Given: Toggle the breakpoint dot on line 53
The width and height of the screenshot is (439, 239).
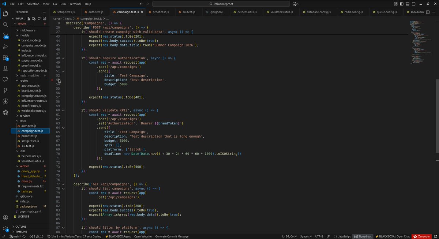Looking at the screenshot, I should tap(52, 80).
